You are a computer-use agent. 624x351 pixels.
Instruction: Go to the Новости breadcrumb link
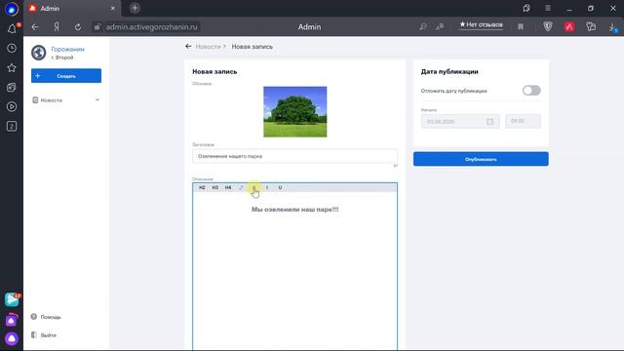click(208, 47)
